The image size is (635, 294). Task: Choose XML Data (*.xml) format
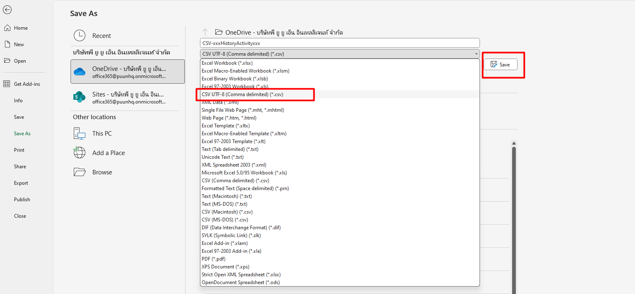click(340, 102)
